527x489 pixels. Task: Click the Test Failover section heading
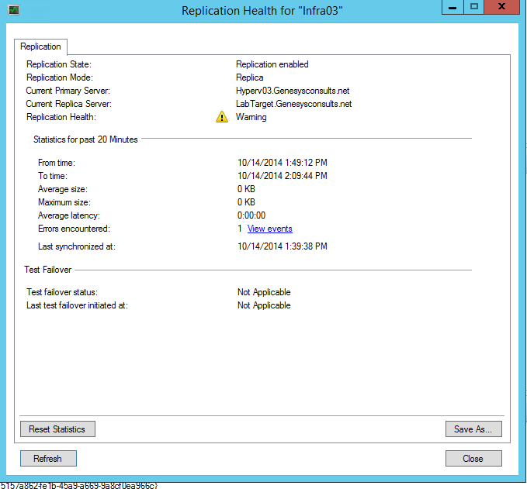coord(49,270)
